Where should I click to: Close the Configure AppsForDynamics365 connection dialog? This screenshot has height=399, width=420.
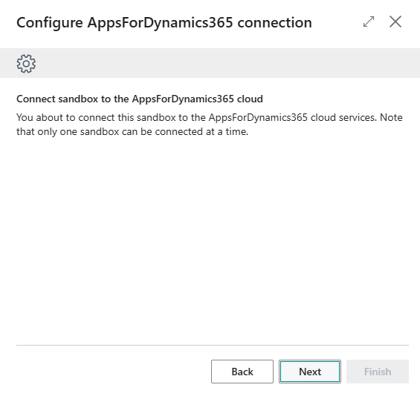[x=395, y=22]
